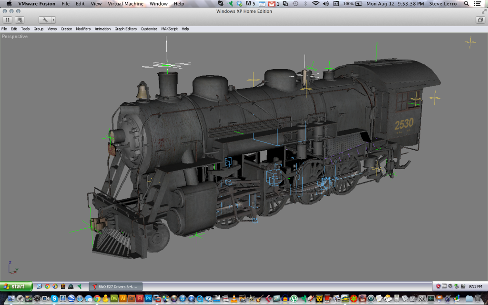Enter full screen with the diagonal arrows icon
This screenshot has height=305, width=488.
click(484, 11)
